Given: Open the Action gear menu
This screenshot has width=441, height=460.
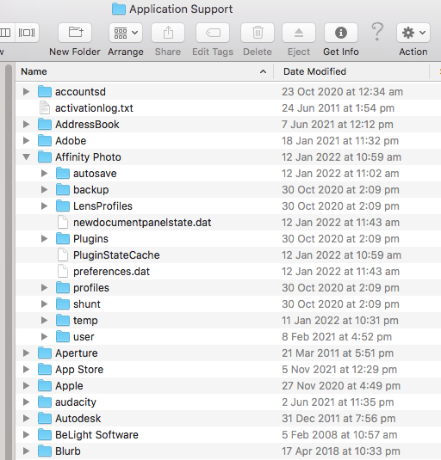Looking at the screenshot, I should (x=413, y=33).
